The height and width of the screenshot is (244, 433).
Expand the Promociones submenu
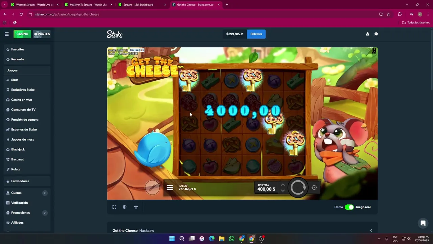pos(45,213)
